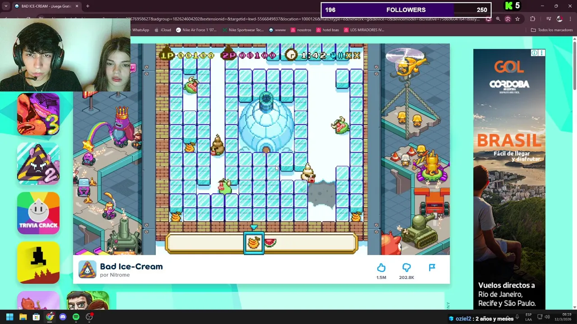Open the Nike Air Force 1 bookmark
The image size is (577, 324).
197,30
